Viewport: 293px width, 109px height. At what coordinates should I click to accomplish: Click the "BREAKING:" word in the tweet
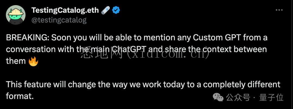pos(27,38)
